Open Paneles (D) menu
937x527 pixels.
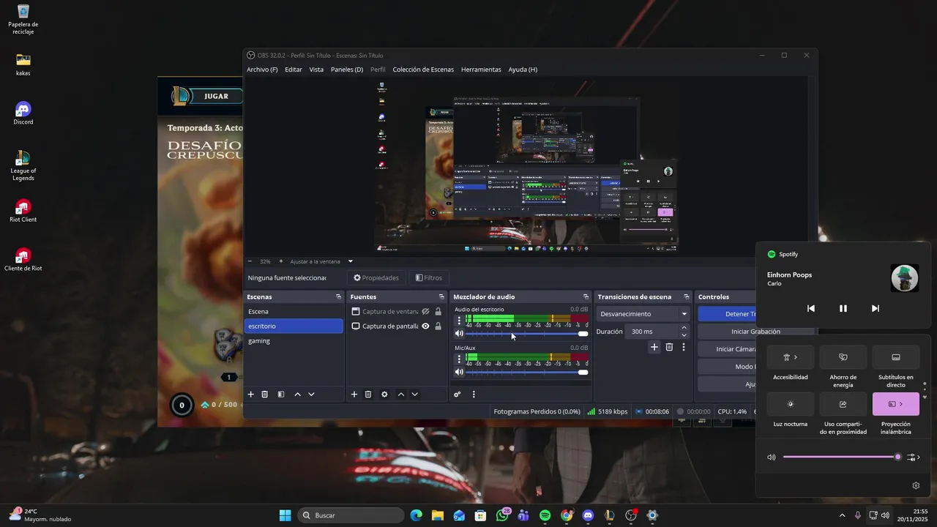[347, 70]
